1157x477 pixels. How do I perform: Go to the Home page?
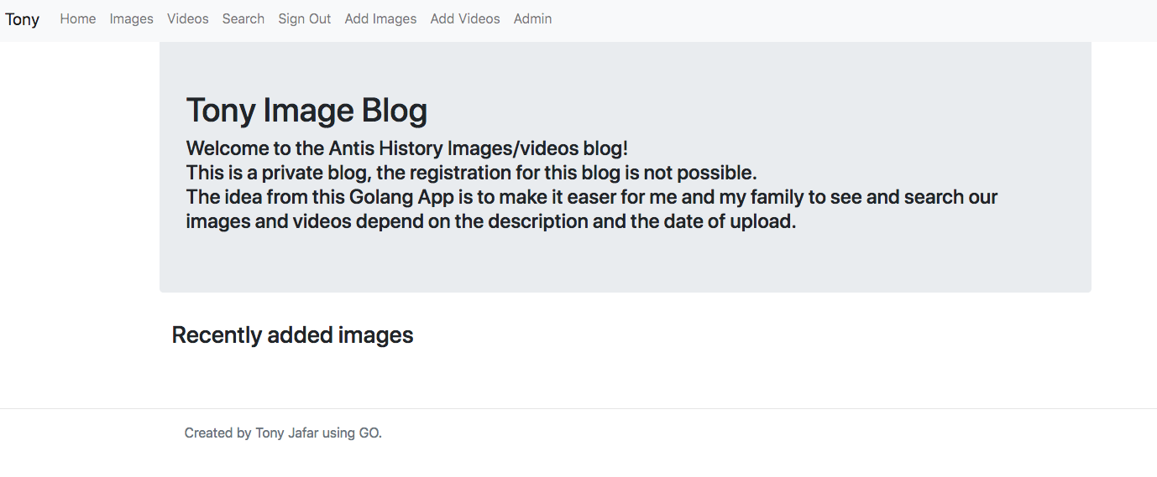[78, 18]
